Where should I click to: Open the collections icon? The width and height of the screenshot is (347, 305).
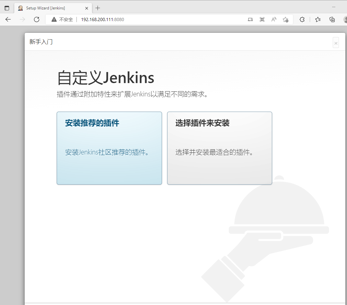tap(332, 19)
